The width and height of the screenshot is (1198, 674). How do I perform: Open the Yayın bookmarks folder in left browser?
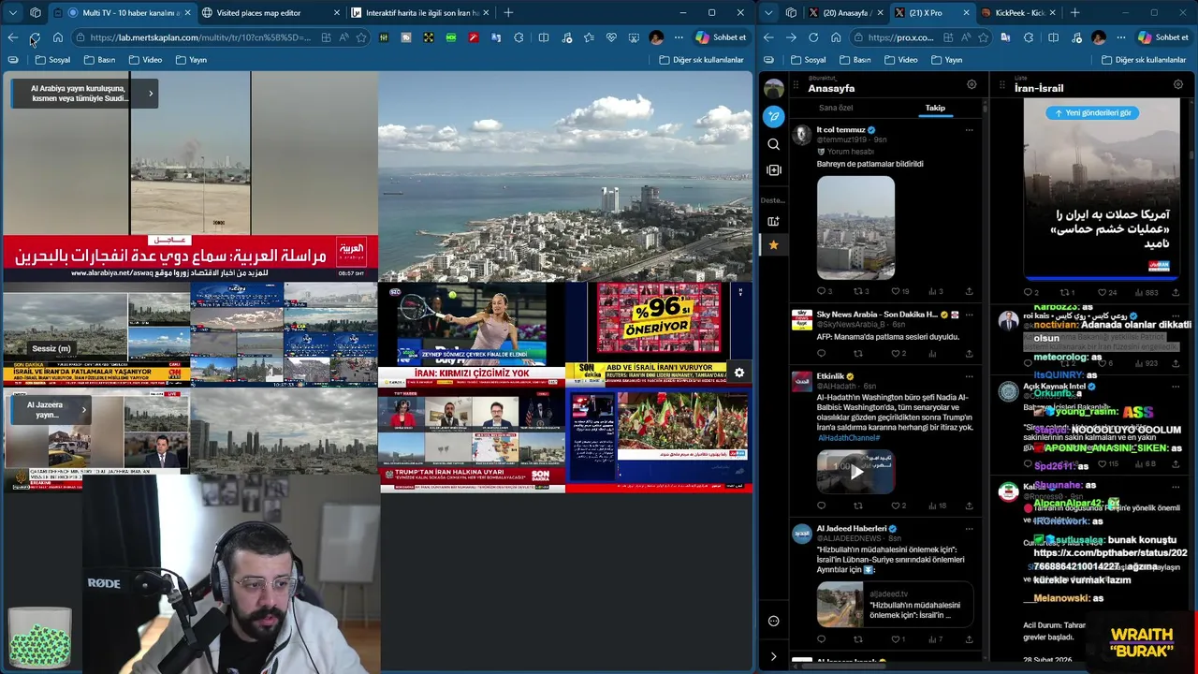coord(191,60)
